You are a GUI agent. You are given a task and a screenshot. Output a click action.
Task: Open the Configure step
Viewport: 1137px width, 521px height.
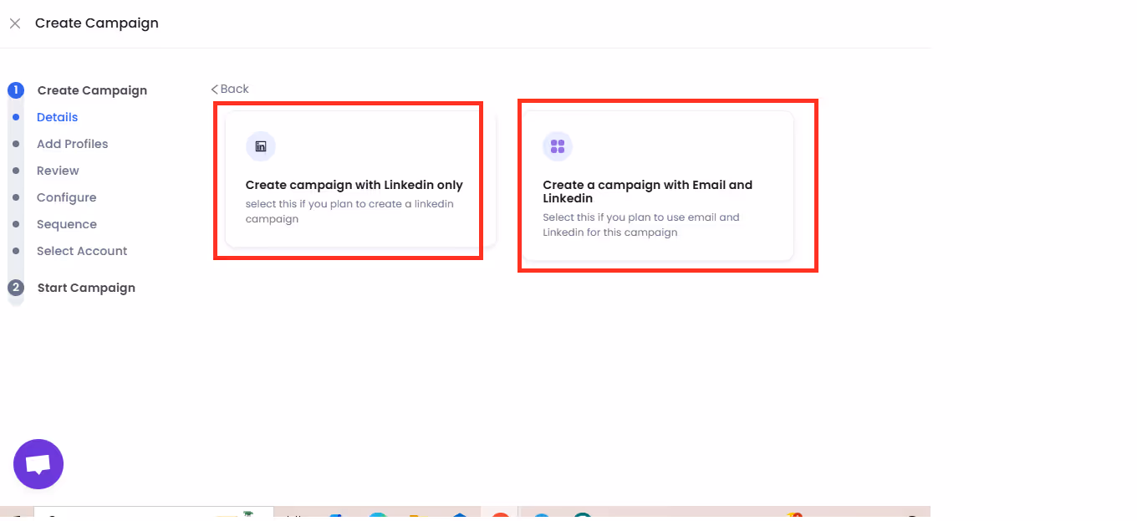[66, 197]
